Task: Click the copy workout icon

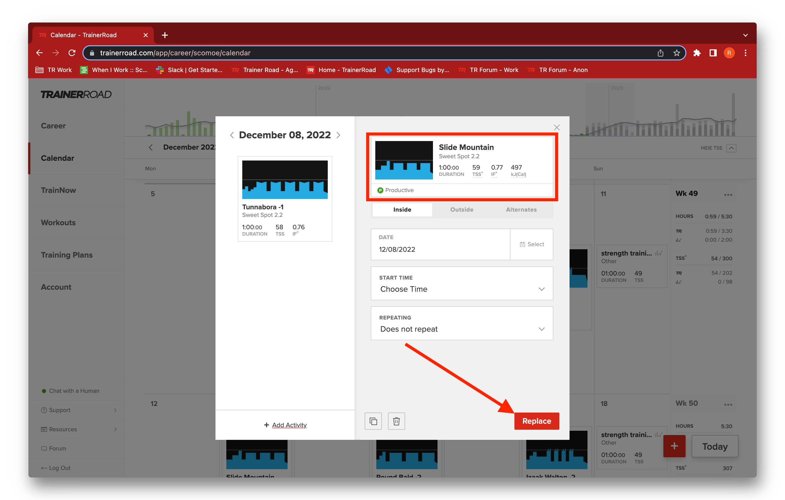Action: pyautogui.click(x=373, y=421)
